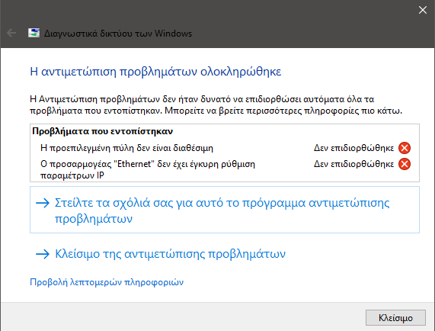Click the Η αντιμετώπιση προβλημάτων ολοκληρώθηκε heading
Screen dimensions: 435x331
pyautogui.click(x=155, y=72)
